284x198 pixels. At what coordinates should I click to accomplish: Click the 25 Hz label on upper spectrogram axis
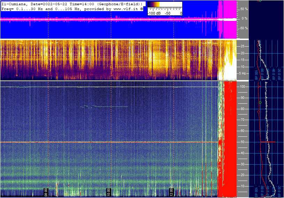pyautogui.click(x=242, y=46)
